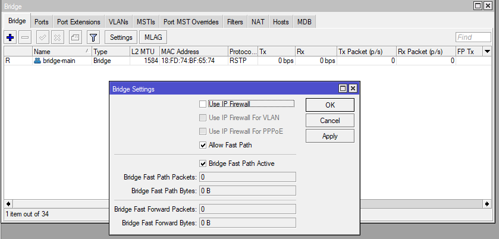Image resolution: width=499 pixels, height=239 pixels.
Task: Maximize the Bridge window
Action: (478, 6)
